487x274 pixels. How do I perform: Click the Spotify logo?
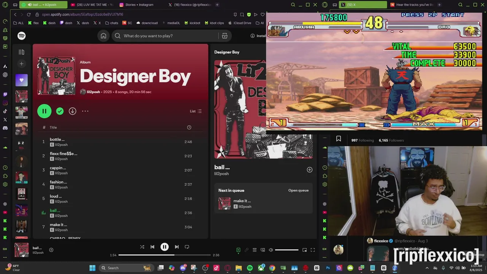point(22,36)
